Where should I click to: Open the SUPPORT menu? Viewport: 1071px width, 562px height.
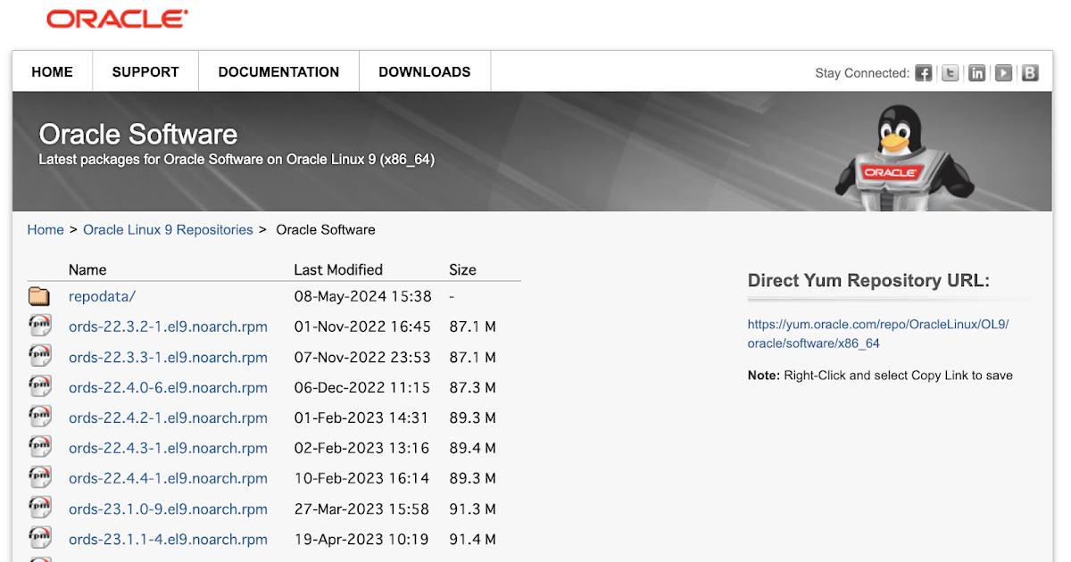(x=145, y=72)
